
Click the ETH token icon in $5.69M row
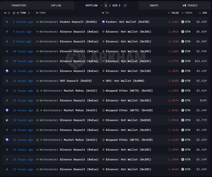(x=183, y=22)
